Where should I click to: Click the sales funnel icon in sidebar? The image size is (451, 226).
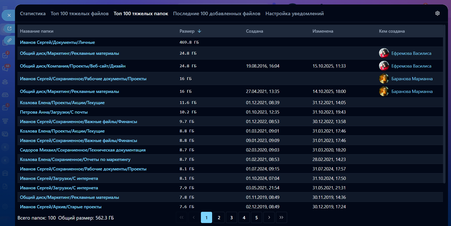coord(5,121)
